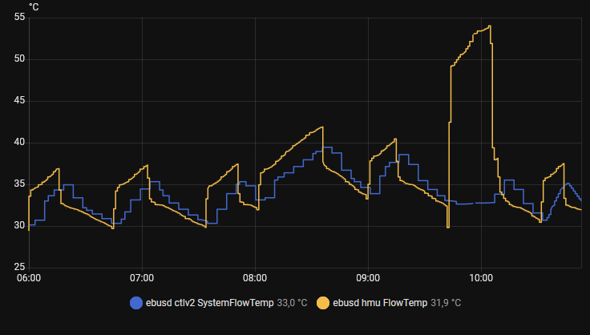Click the 07:00 time axis label

pyautogui.click(x=142, y=279)
